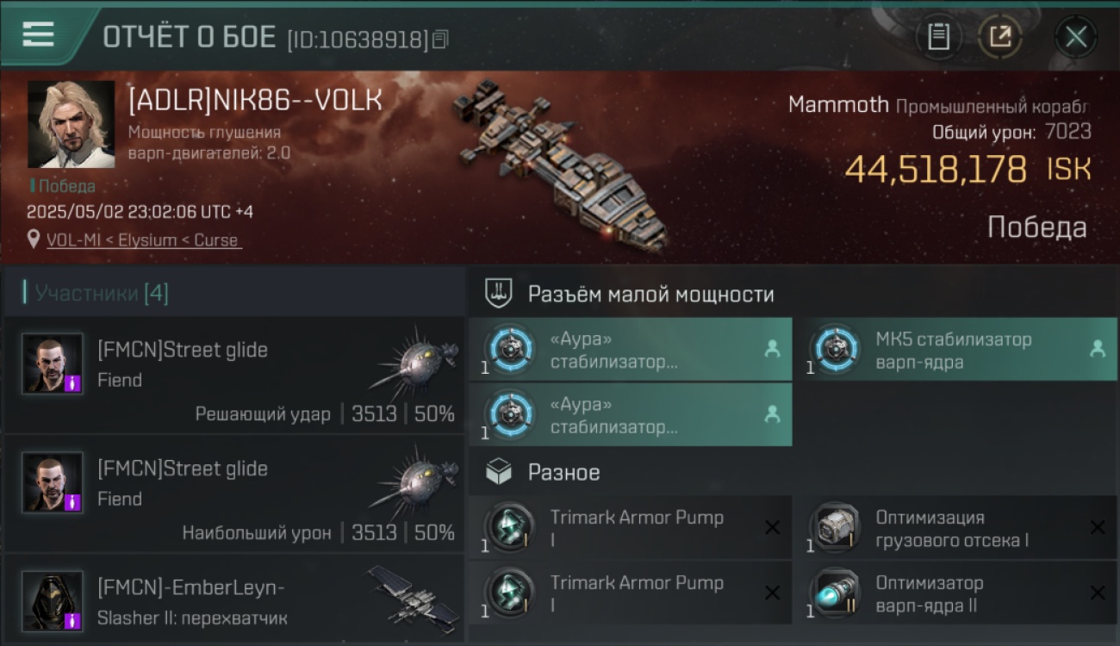Viewport: 1120px width, 646px height.
Task: Select the second «Аура» стабилизатор module
Action: pyautogui.click(x=631, y=415)
